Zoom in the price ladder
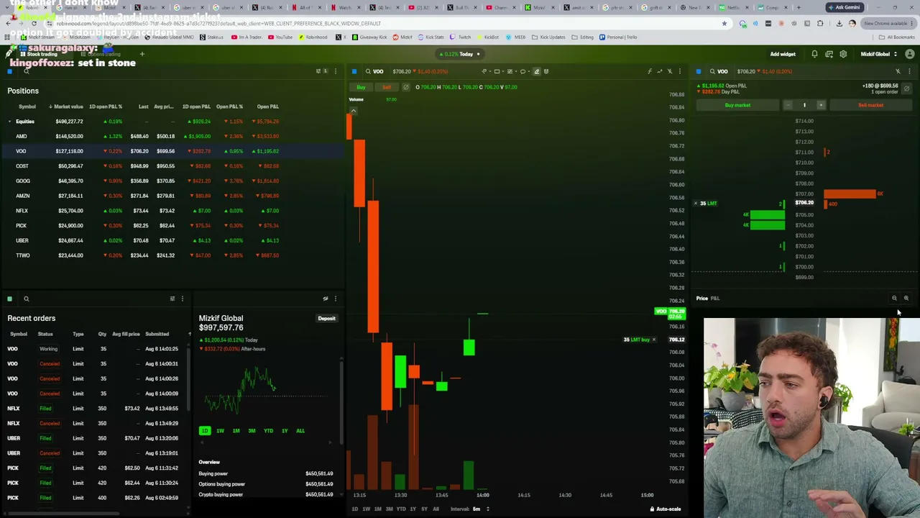Screen dimensions: 920x518 coord(906,298)
